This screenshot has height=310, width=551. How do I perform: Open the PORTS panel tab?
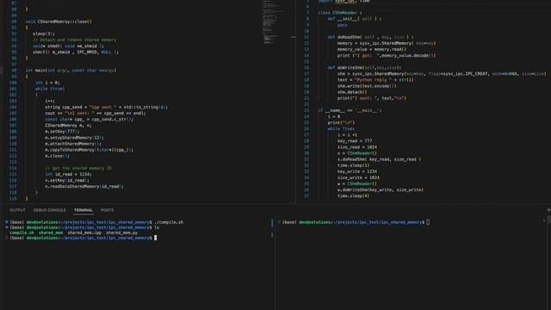107,210
